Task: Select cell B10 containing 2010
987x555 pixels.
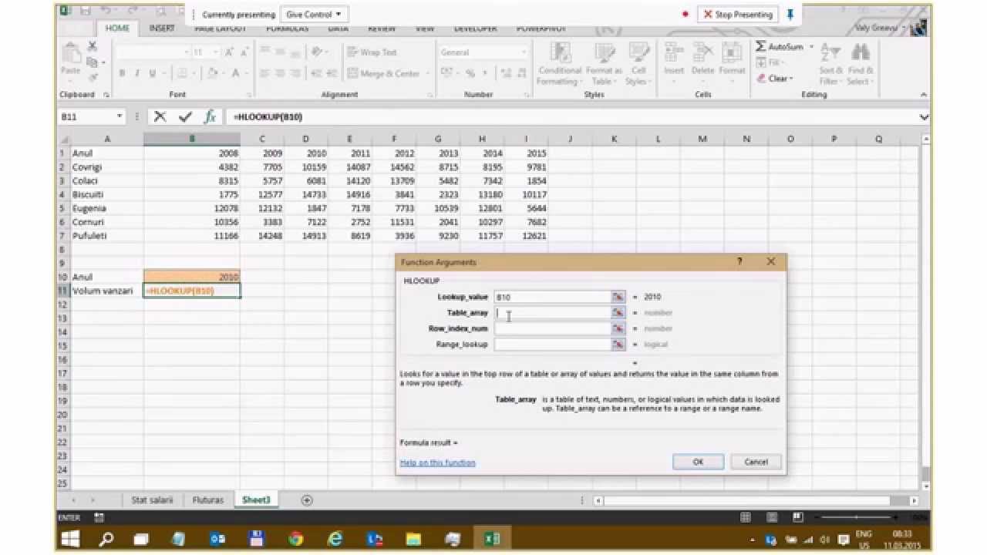Action: 192,277
